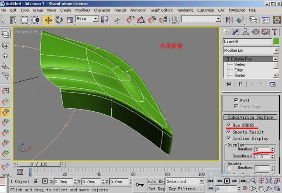The height and width of the screenshot is (193, 282).
Task: Toggle 2.5D Snaps button
Action: coord(130,20)
